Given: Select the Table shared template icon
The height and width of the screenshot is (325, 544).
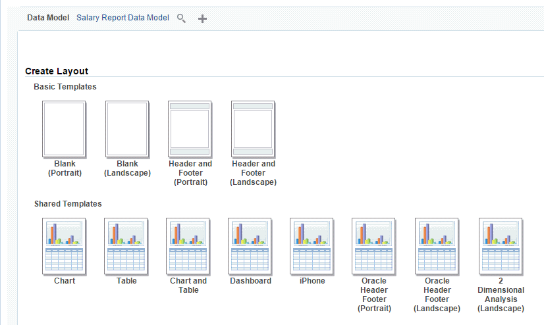Looking at the screenshot, I should (126, 246).
